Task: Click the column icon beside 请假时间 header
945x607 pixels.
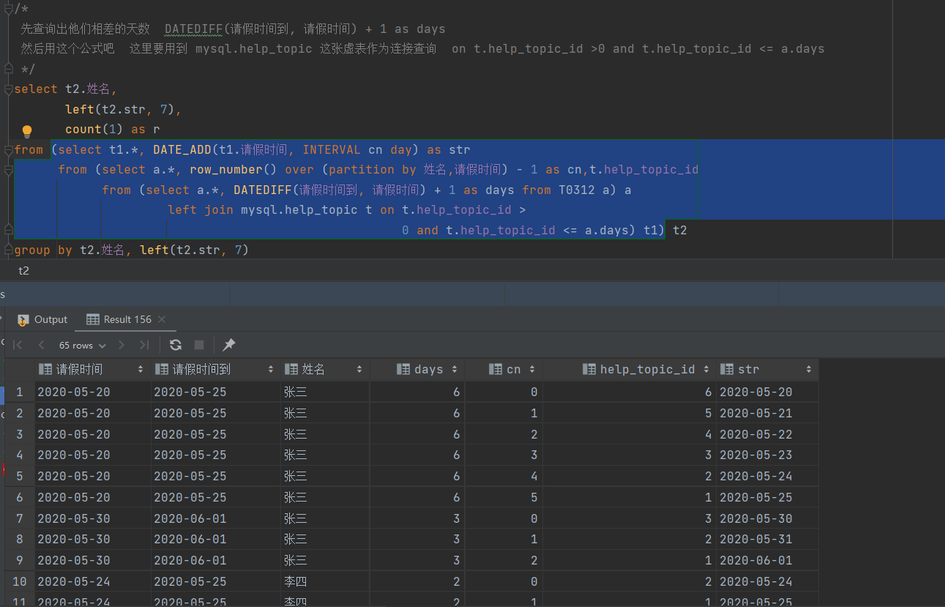Action: click(45, 370)
